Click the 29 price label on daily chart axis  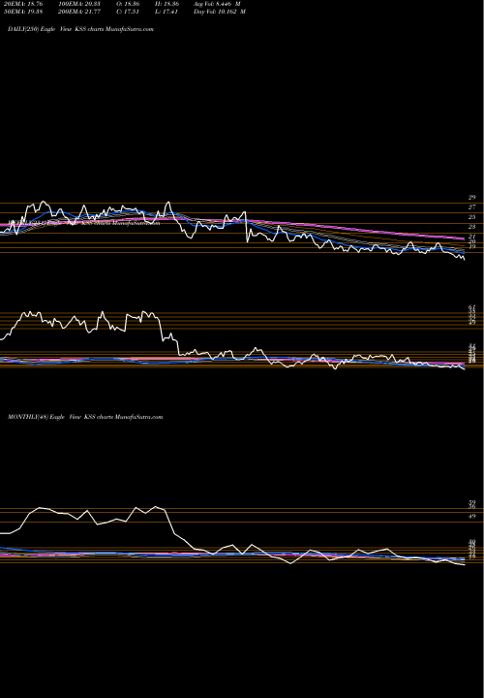471,197
